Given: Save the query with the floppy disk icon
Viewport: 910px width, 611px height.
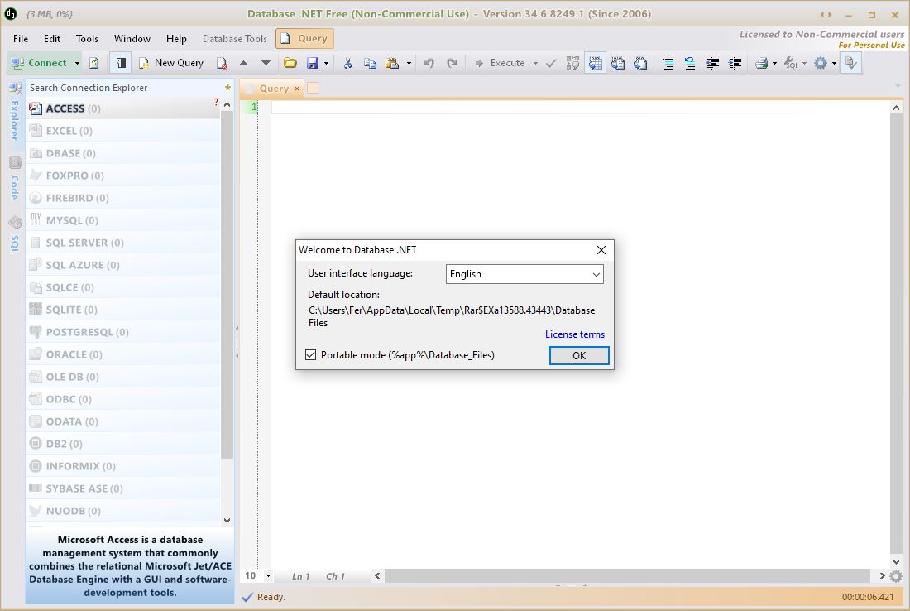Looking at the screenshot, I should [313, 63].
